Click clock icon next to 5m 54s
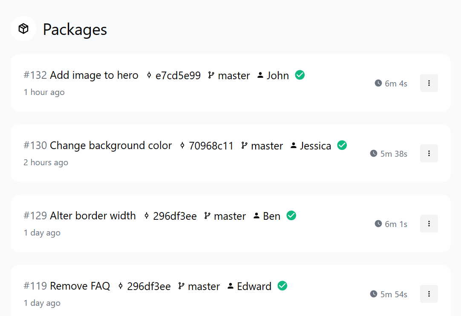This screenshot has height=316, width=461. tap(374, 294)
